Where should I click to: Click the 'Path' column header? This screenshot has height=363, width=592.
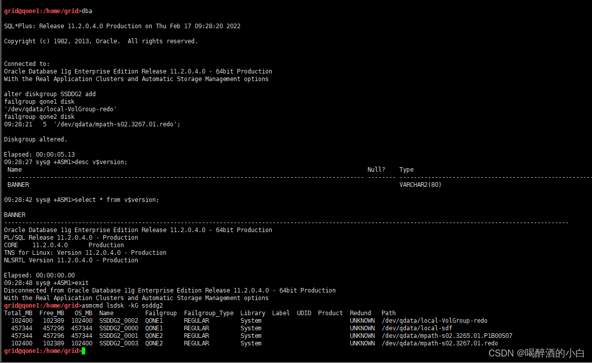(388, 313)
